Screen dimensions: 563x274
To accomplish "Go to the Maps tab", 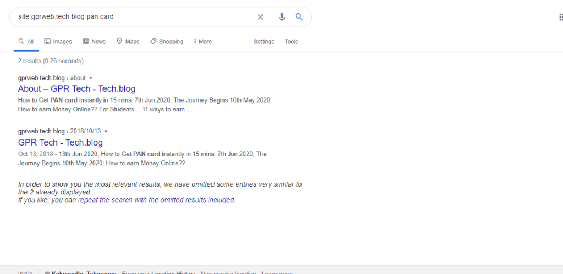I will click(x=128, y=42).
